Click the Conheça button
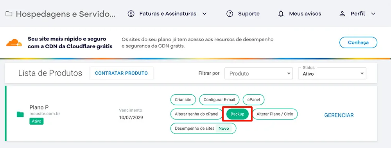The height and width of the screenshot is (148, 391). pos(358,43)
